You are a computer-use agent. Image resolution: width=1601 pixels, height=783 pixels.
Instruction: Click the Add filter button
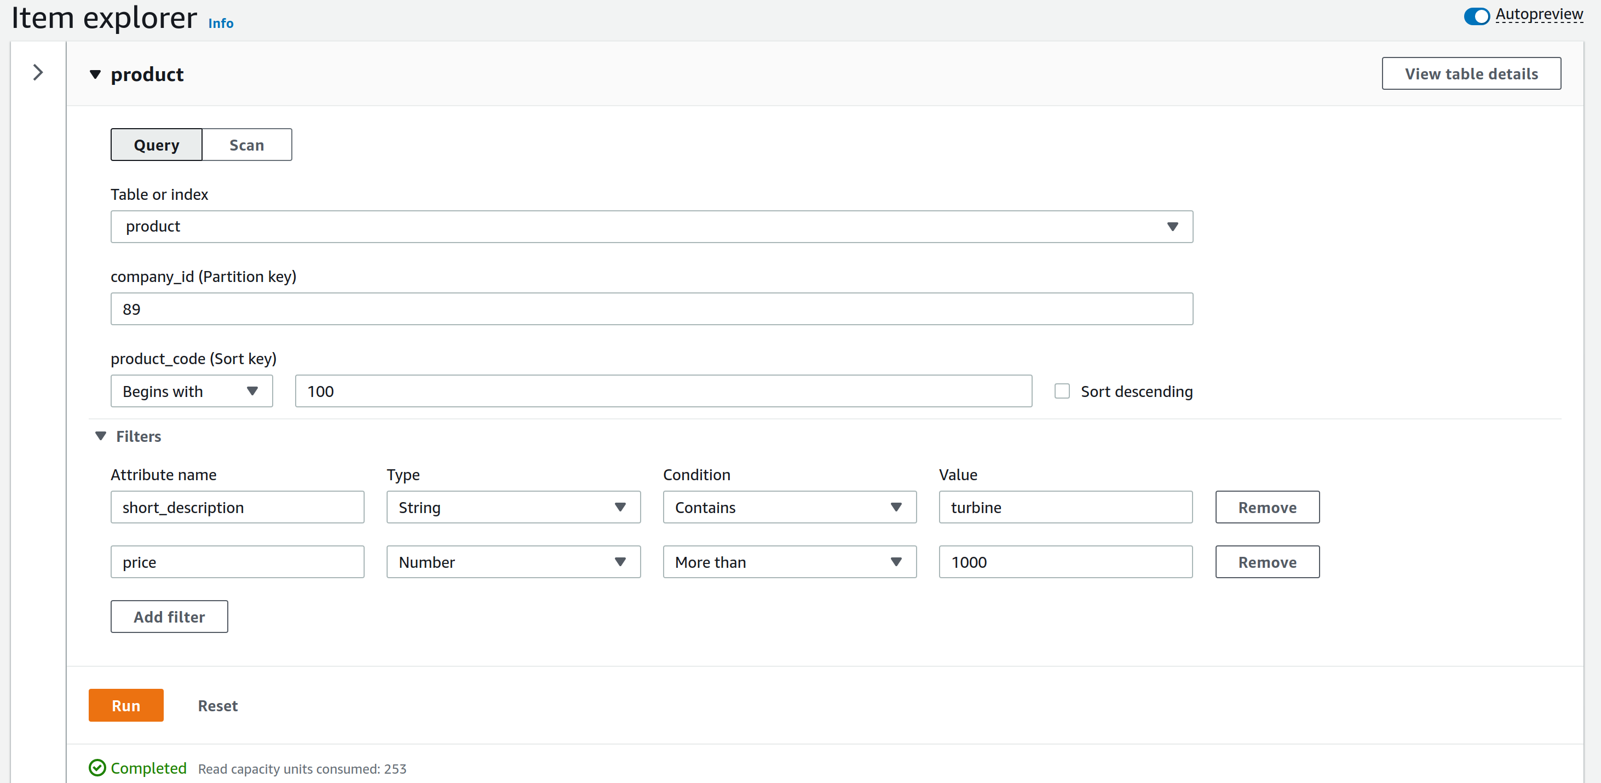(169, 617)
